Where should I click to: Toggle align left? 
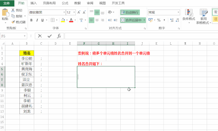(91, 20)
